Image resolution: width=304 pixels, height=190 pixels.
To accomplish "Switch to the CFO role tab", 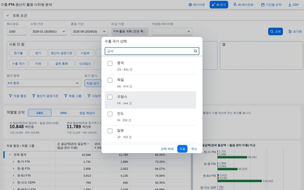I will pyautogui.click(x=63, y=113).
